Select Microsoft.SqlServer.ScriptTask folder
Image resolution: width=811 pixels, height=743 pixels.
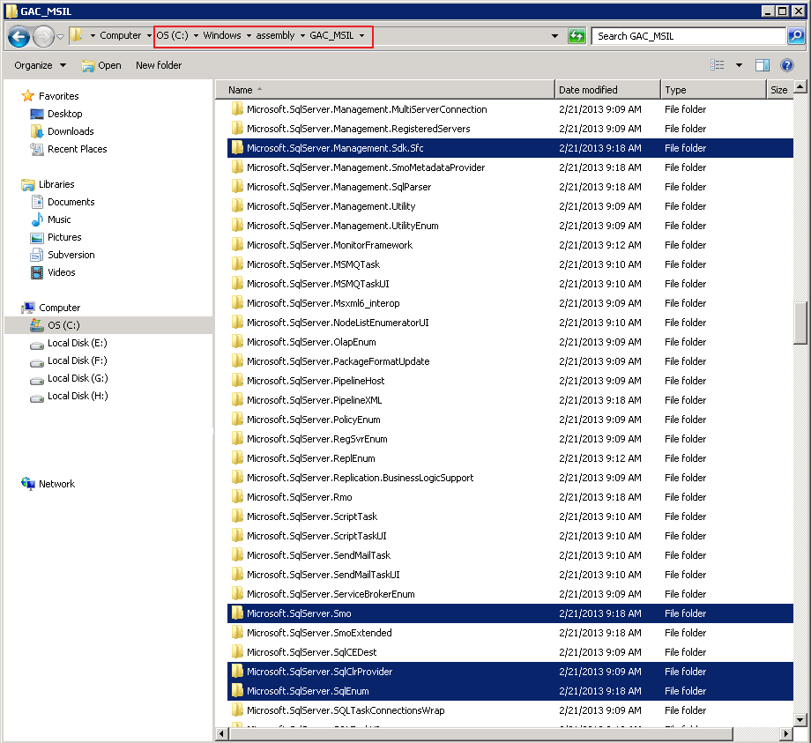point(510,516)
